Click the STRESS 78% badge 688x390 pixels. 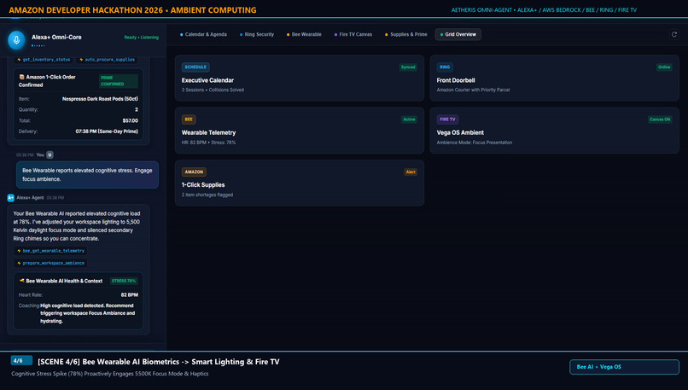pyautogui.click(x=123, y=281)
